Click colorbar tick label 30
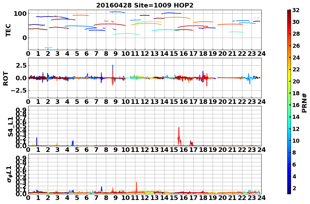This screenshot has height=204, width=310. (x=296, y=22)
